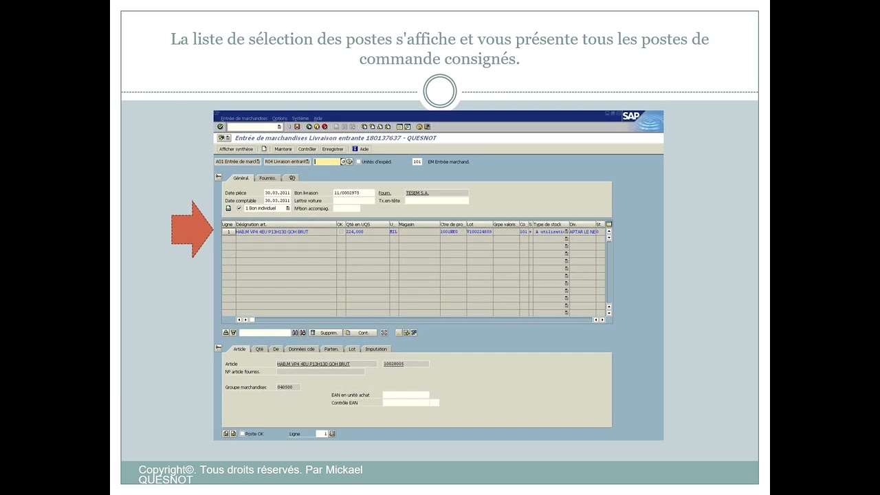Click the Supprim. button
The height and width of the screenshot is (495, 880).
click(x=325, y=333)
